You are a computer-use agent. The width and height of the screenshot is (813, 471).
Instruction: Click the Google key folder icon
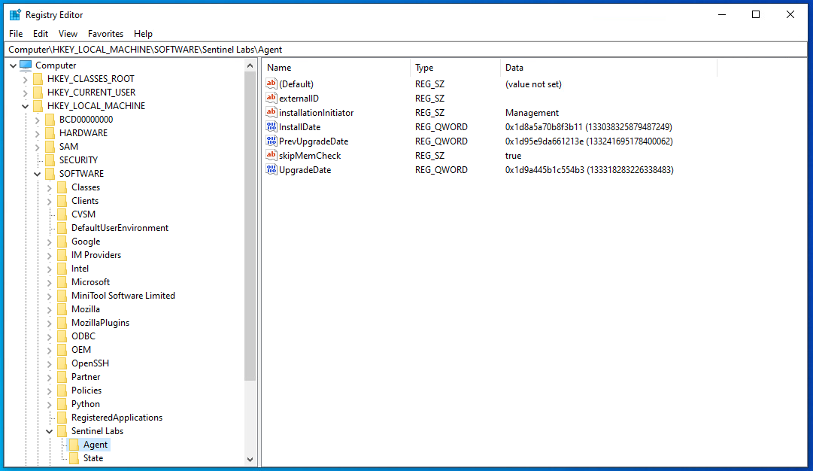tap(62, 242)
